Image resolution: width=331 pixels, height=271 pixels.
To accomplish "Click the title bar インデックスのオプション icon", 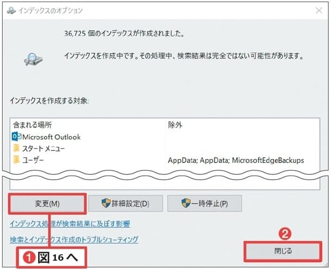I will 10,10.
